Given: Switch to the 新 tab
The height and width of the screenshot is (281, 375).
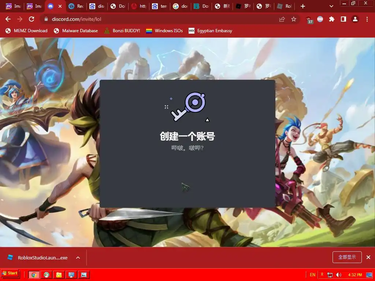Looking at the screenshot, I should (222, 6).
